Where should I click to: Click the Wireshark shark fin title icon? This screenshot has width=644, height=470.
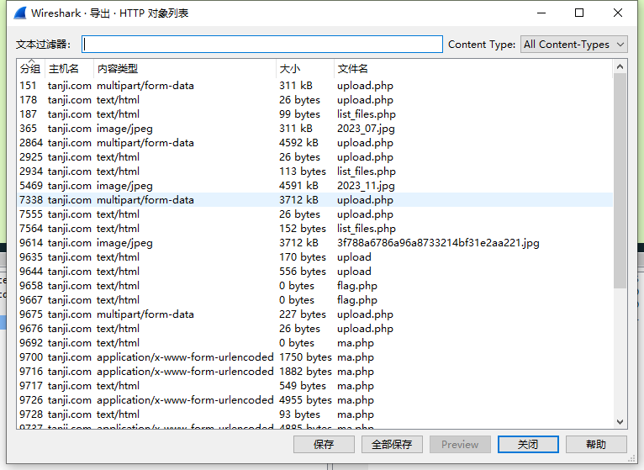[x=20, y=13]
